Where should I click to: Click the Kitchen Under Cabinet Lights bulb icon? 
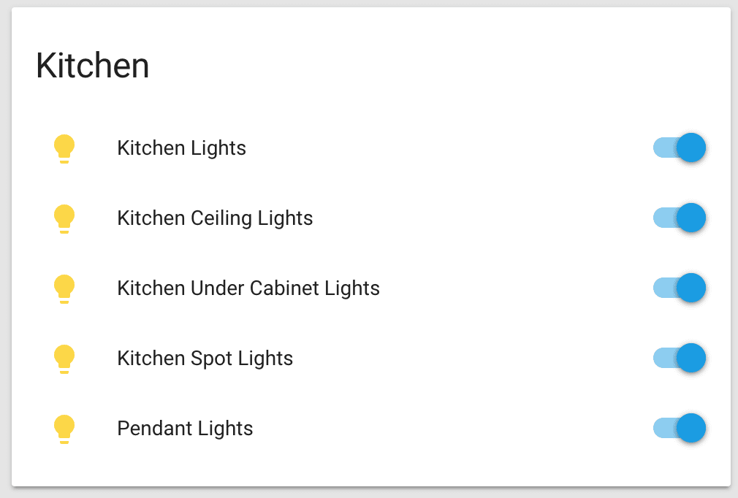pyautogui.click(x=64, y=288)
